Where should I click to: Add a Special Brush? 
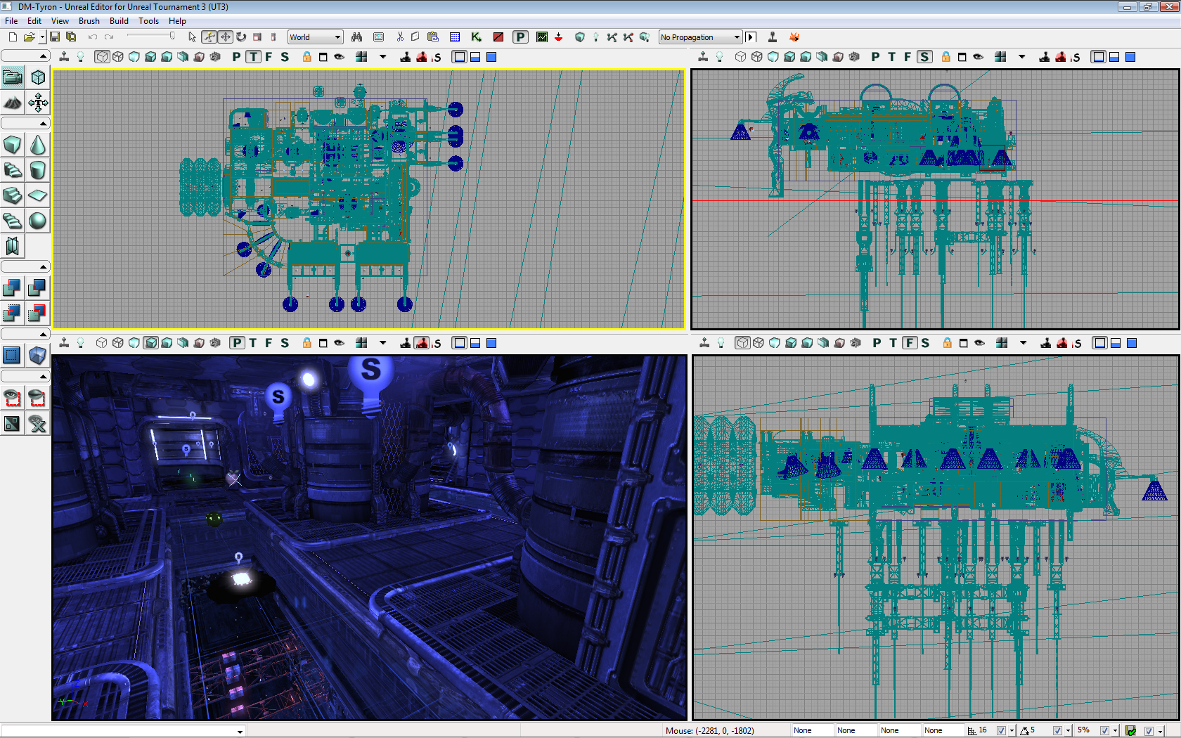pos(13,355)
